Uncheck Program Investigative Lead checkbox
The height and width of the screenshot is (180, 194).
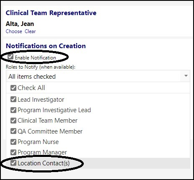[x=13, y=110]
